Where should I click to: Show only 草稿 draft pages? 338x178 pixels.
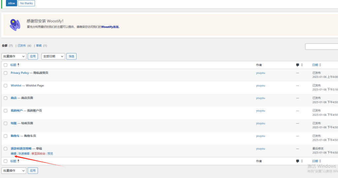tap(39, 45)
